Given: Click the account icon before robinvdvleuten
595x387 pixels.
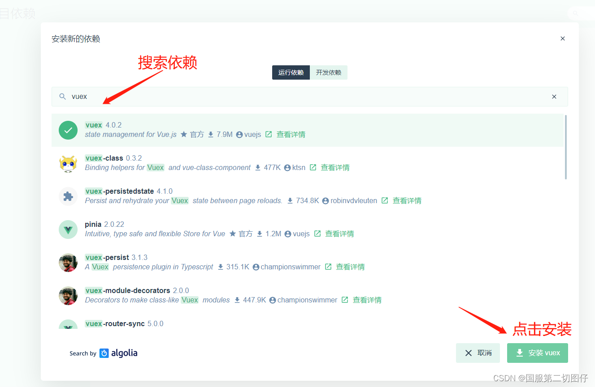Looking at the screenshot, I should tap(326, 200).
